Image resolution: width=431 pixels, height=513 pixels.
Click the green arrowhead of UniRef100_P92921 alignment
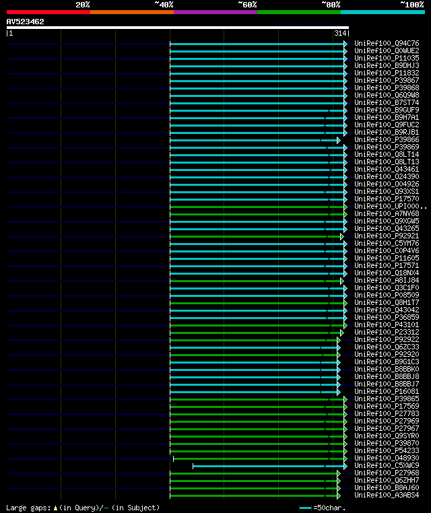[x=342, y=236]
